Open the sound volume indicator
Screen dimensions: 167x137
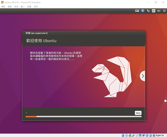[159, 11]
